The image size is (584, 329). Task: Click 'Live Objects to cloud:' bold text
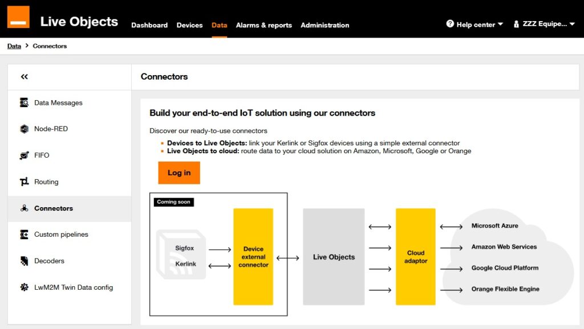[x=203, y=151]
